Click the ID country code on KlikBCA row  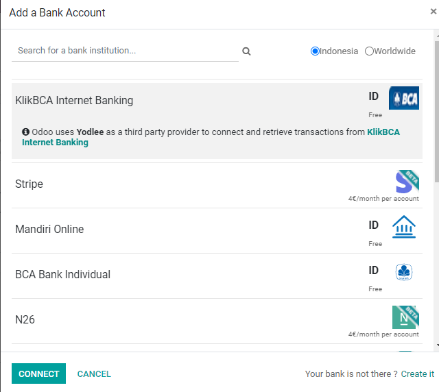[373, 97]
